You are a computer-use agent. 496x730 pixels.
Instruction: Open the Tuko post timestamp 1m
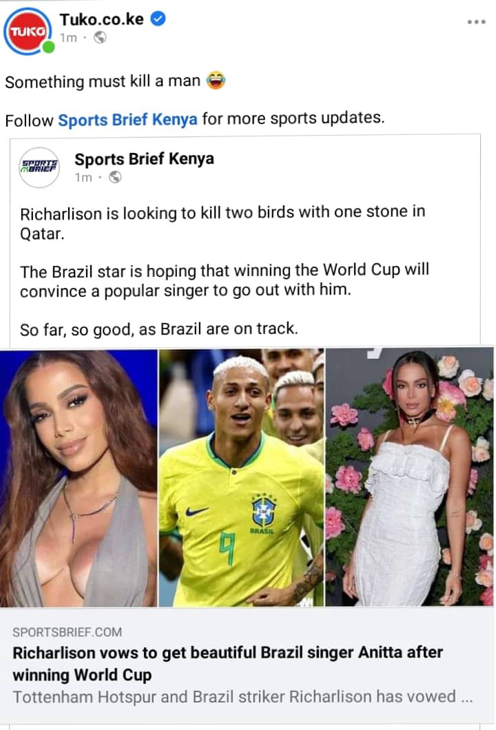pos(68,38)
